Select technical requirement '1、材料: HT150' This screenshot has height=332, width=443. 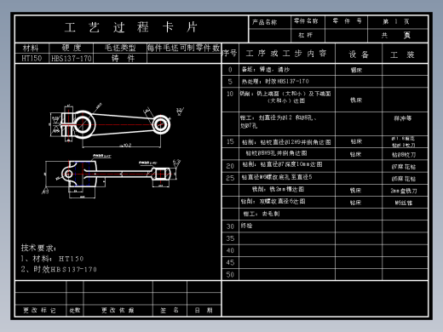click(x=52, y=259)
